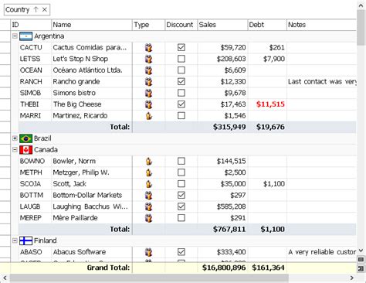Screen dimensions: 366x283
Task: Click the Grand Total $16,800,896 value
Action: (224, 268)
